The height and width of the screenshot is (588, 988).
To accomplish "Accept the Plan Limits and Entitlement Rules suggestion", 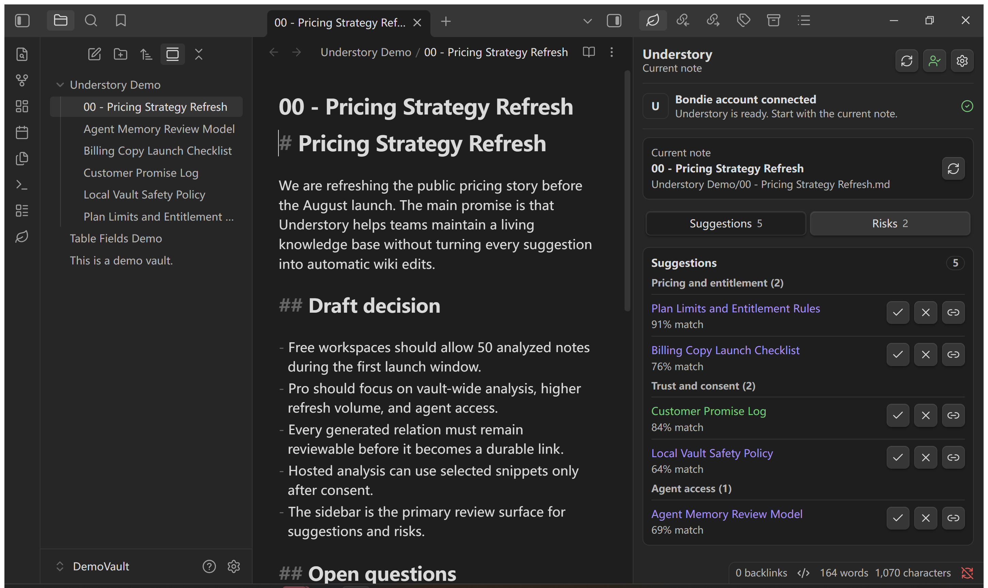I will coord(898,313).
